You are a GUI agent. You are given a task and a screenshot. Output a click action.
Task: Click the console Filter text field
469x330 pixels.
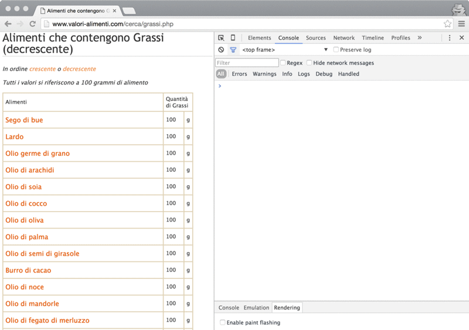pos(247,63)
